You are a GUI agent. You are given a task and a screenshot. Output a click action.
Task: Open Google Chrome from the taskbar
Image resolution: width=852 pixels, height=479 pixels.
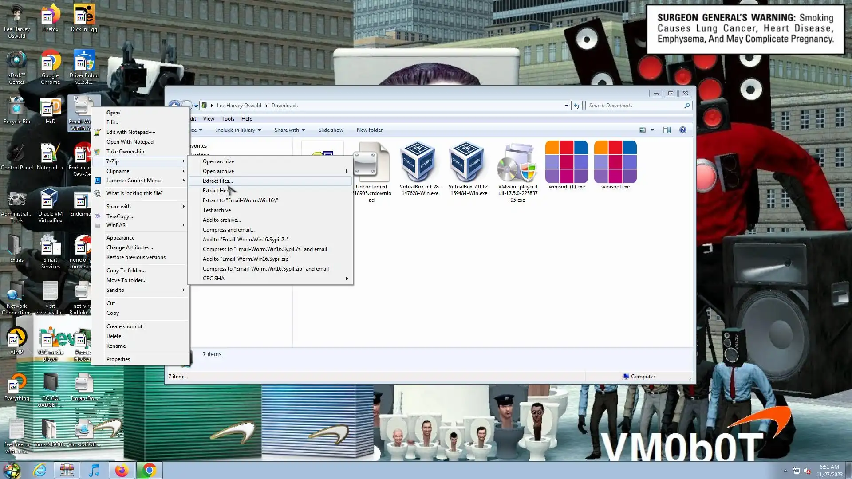[150, 470]
